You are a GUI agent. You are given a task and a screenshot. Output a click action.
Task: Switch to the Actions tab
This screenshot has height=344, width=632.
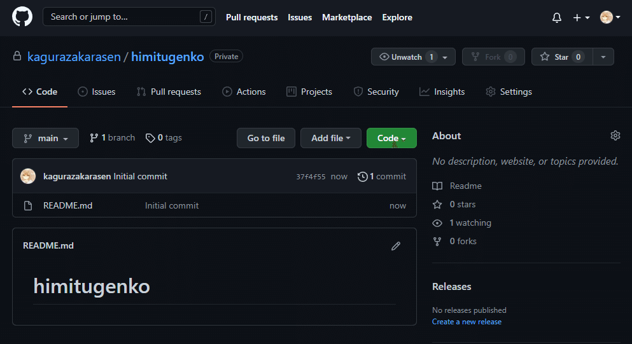244,92
